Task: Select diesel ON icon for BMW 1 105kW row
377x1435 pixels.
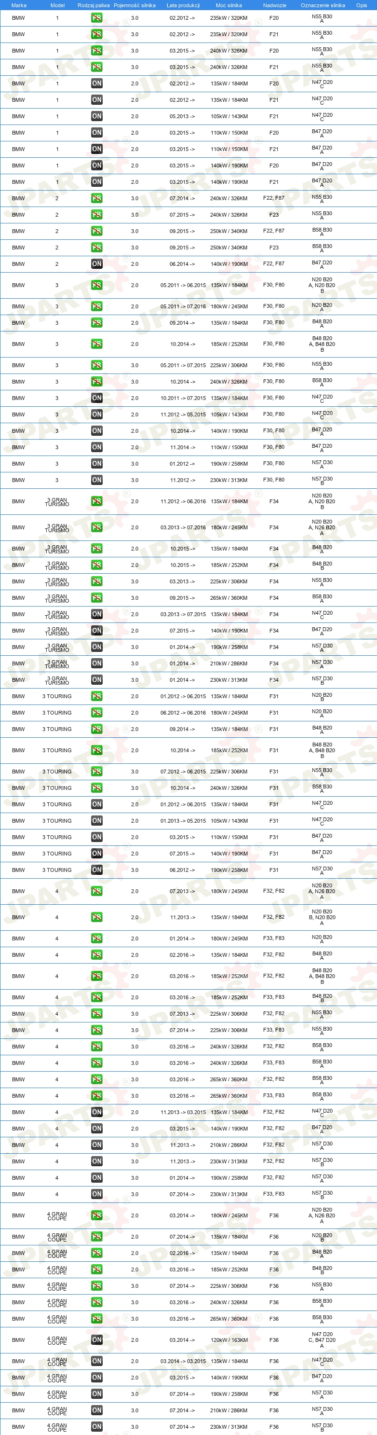Action: pyautogui.click(x=96, y=116)
